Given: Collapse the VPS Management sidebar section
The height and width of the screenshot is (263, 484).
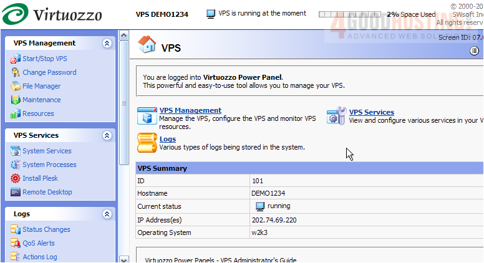Looking at the screenshot, I should (x=107, y=43).
